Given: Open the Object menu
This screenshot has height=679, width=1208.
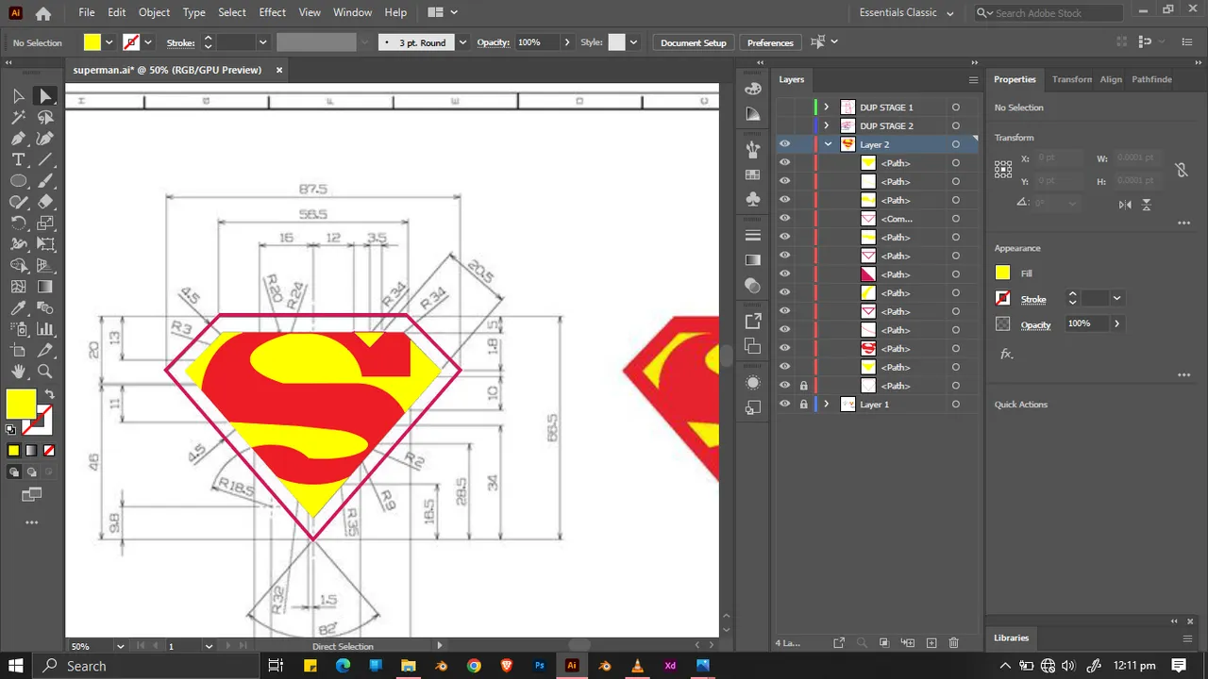Looking at the screenshot, I should coord(154,12).
